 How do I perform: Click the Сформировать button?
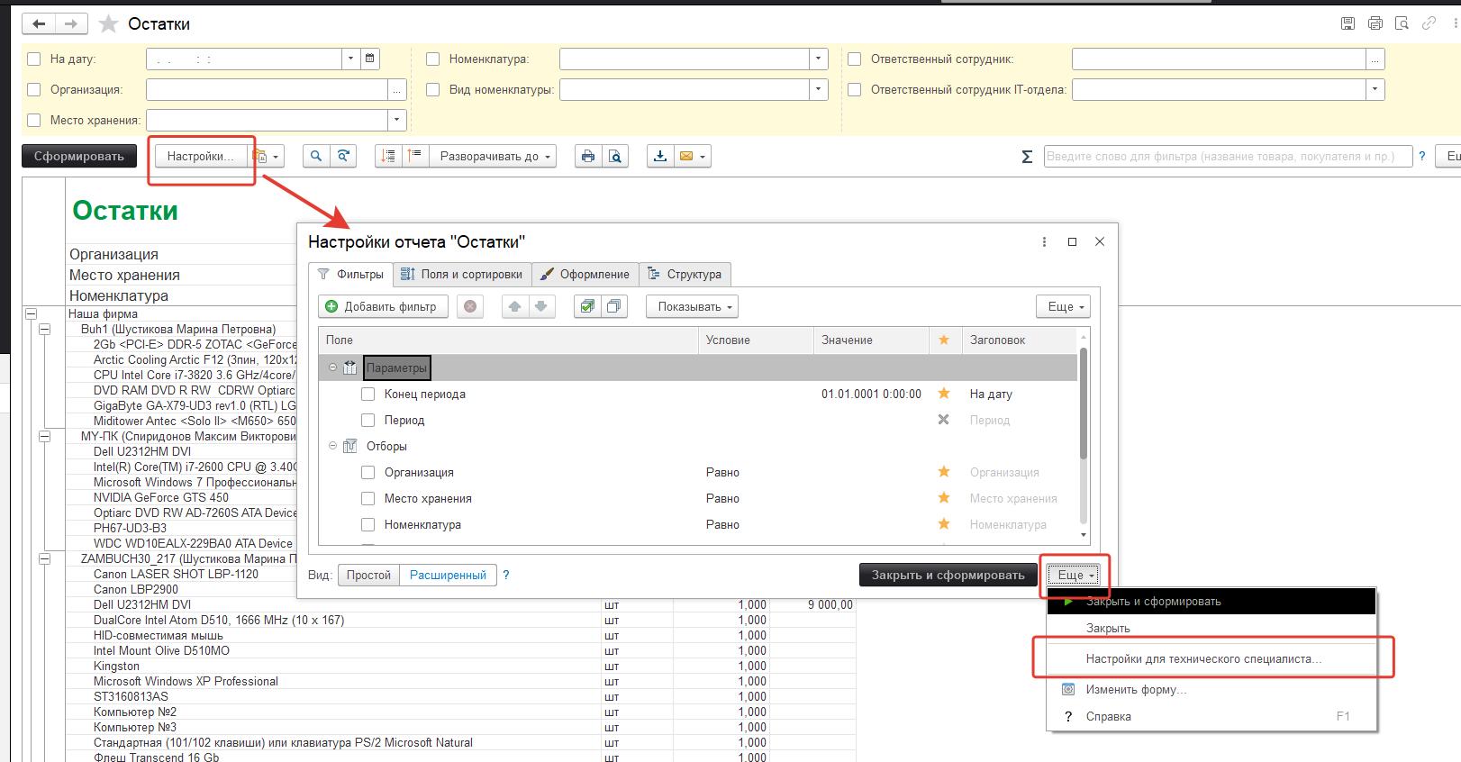pos(79,157)
